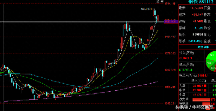Click the percent change +1.56%

(x=198, y=21)
